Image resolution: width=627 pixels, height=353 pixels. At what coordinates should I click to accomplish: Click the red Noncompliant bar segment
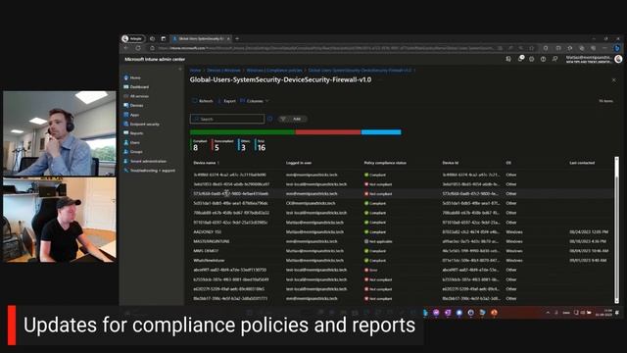click(x=328, y=132)
